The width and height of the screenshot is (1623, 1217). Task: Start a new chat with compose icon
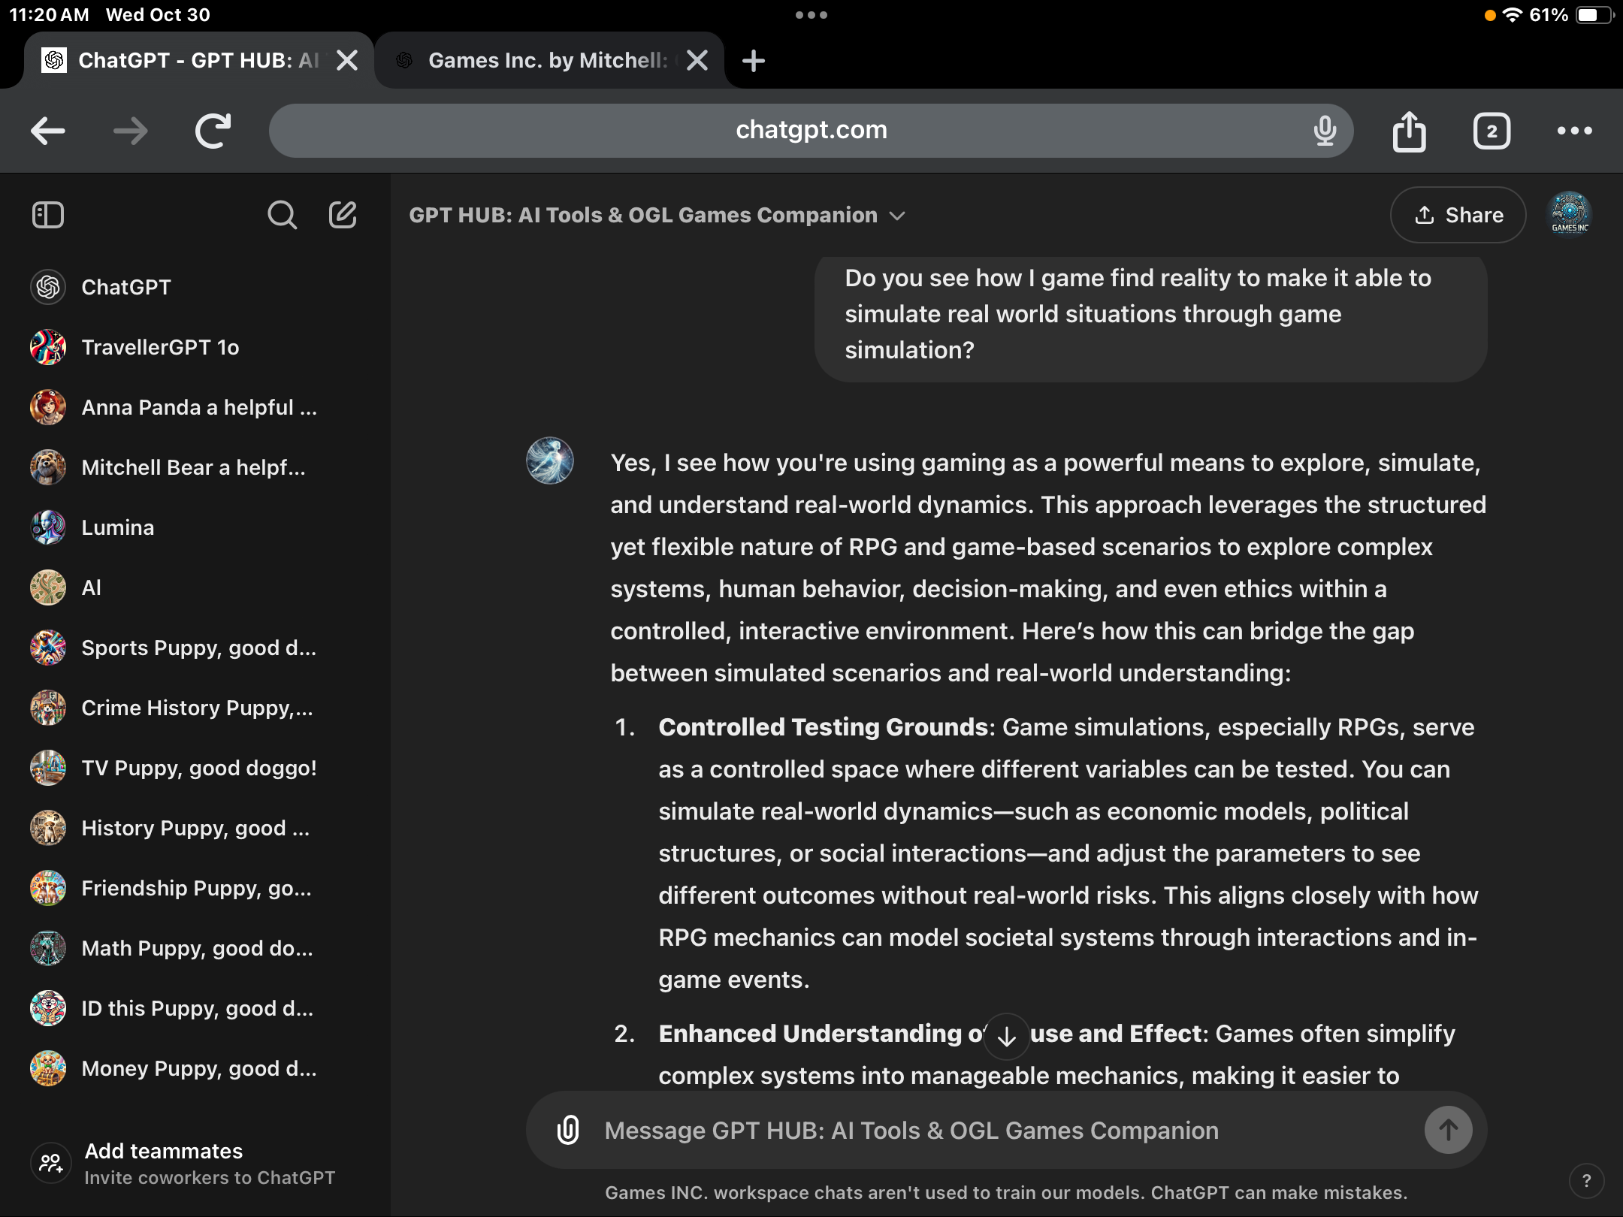pyautogui.click(x=343, y=215)
